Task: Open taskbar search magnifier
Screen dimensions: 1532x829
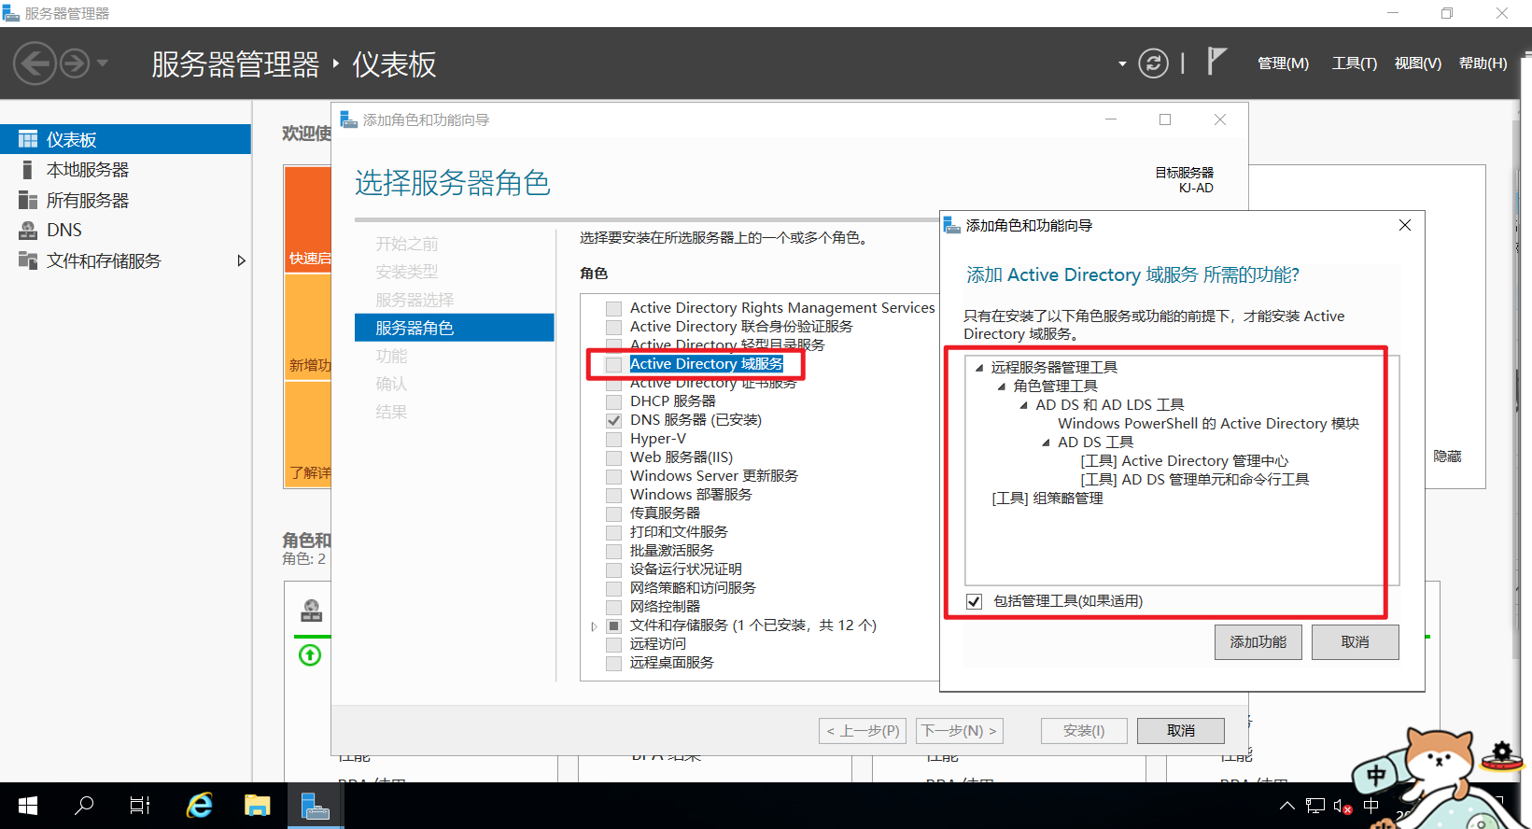Action: 84,806
